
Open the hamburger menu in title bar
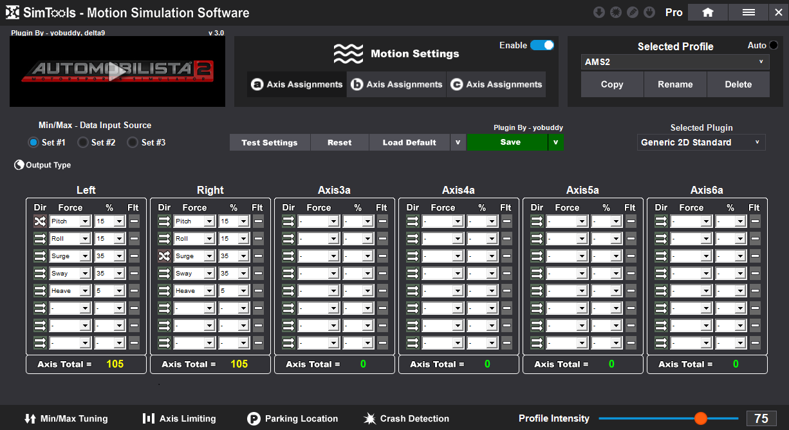click(x=748, y=12)
